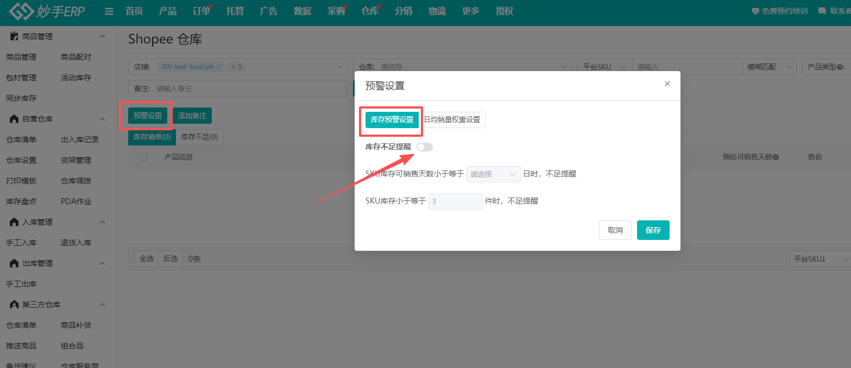Open the 分销 top menu
The height and width of the screenshot is (368, 851).
pos(403,11)
